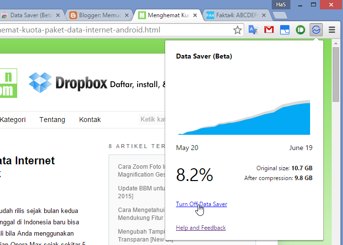The height and width of the screenshot is (245, 343).
Task: Click the Dropbox banner logo
Action: 68,83
